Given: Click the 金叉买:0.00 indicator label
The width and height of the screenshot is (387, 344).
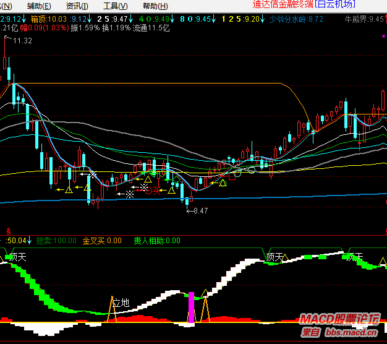Looking at the screenshot, I should tap(102, 241).
